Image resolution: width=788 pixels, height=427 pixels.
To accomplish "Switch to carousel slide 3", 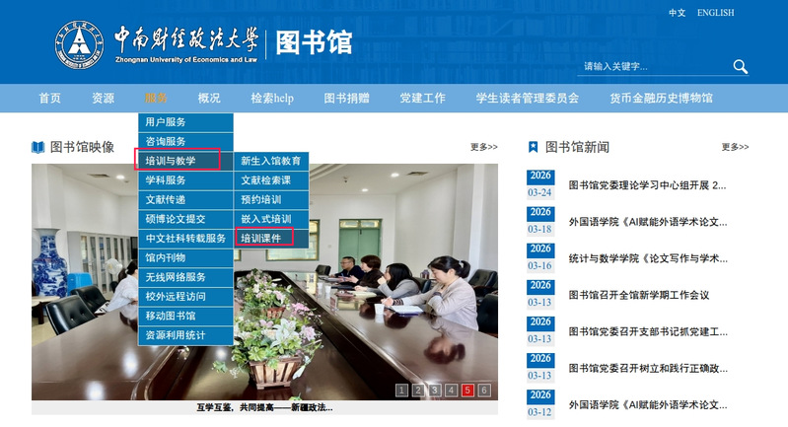I will point(435,391).
